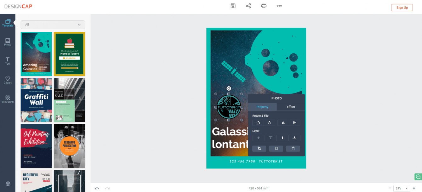
Task: Select the Property tab
Action: coord(262,107)
